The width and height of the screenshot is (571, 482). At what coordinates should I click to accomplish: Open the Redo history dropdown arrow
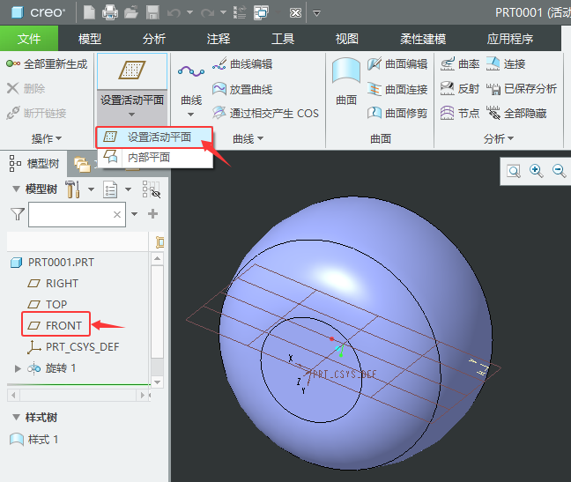point(223,12)
